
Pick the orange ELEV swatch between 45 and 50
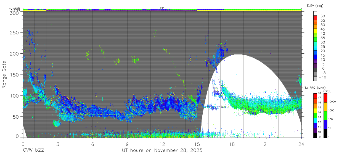pyautogui.click(x=315, y=26)
